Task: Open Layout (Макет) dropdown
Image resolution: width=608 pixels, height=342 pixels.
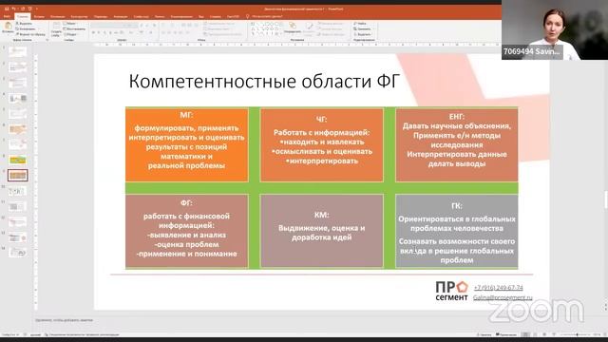Action: point(70,23)
